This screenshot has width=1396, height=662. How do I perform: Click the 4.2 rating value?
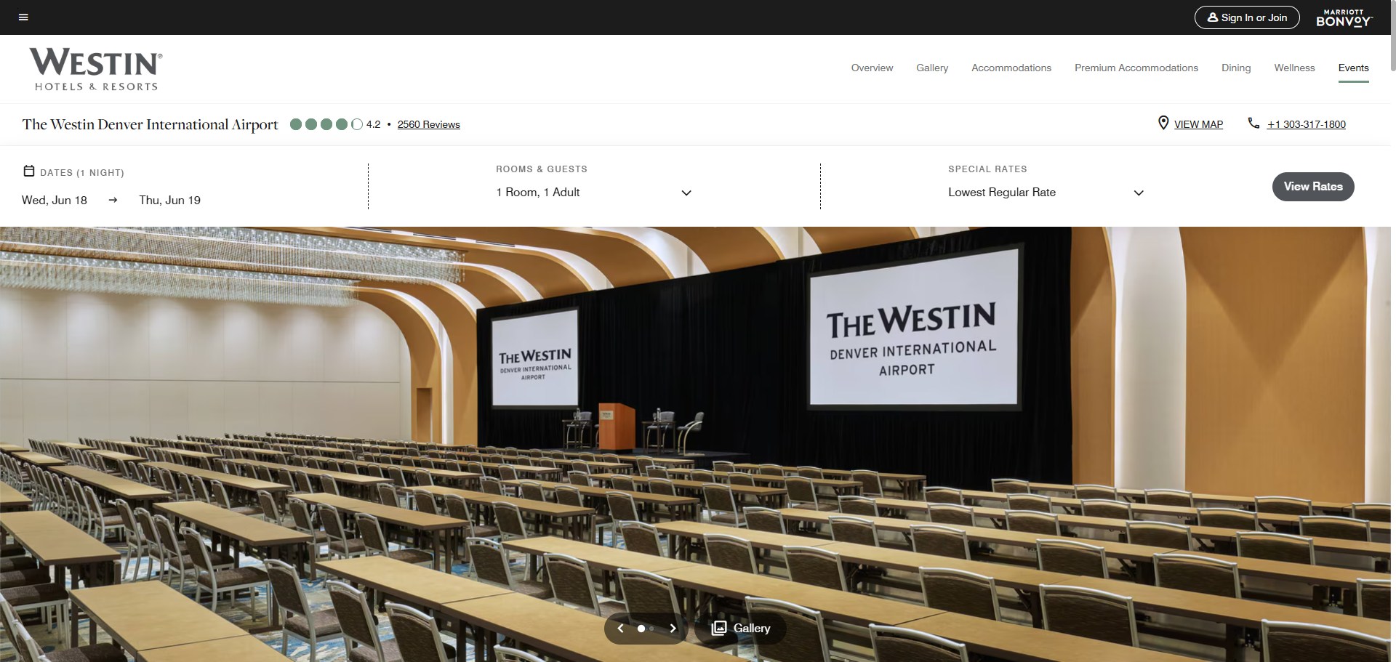(x=373, y=124)
